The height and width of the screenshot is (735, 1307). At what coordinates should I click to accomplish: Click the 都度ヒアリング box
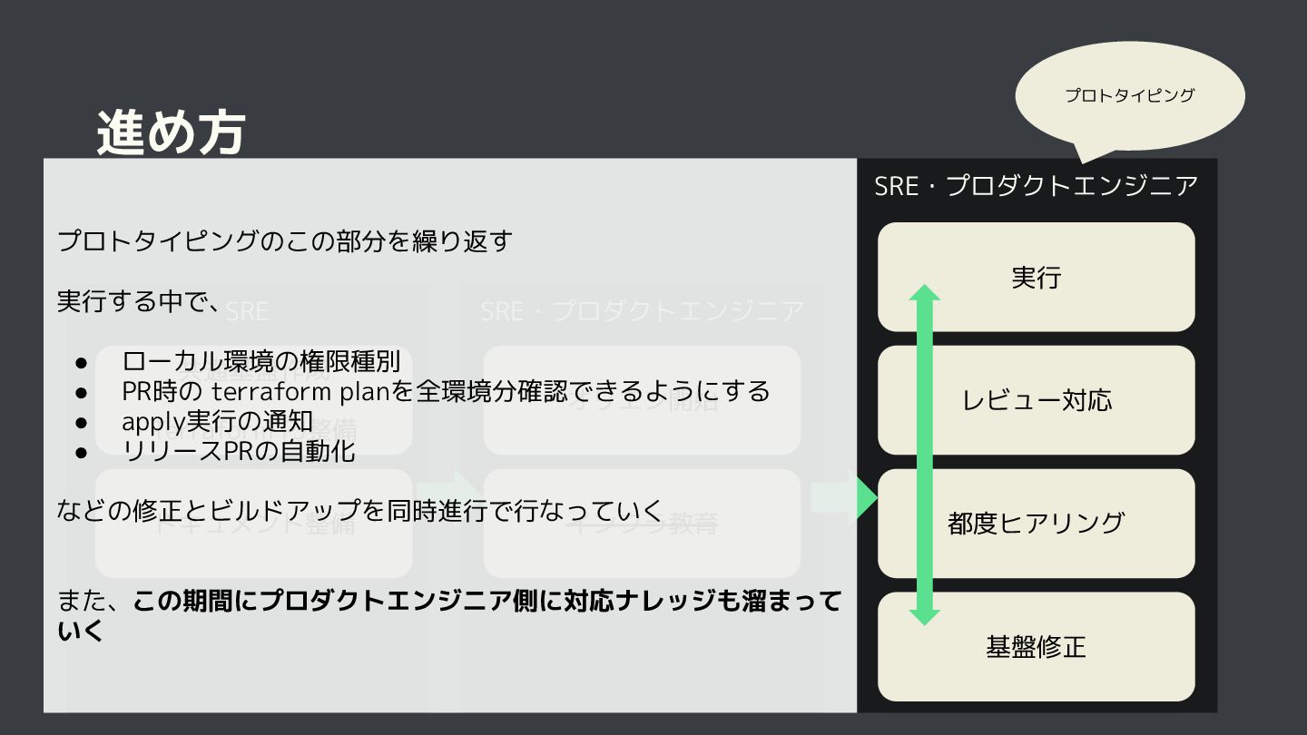(x=1037, y=524)
